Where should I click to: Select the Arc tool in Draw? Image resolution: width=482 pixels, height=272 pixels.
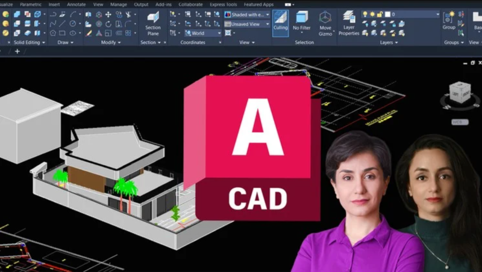[x=72, y=14]
